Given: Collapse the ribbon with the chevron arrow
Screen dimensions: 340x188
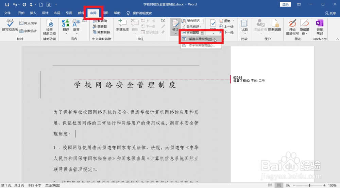Looking at the screenshot, I should (x=337, y=39).
